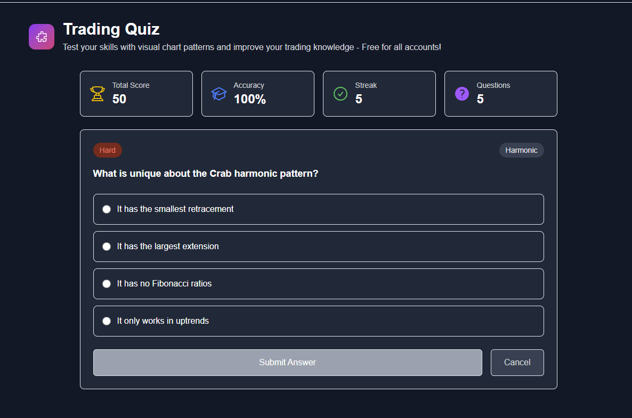This screenshot has width=632, height=418.
Task: Click Cancel to exit the question
Action: click(x=517, y=362)
